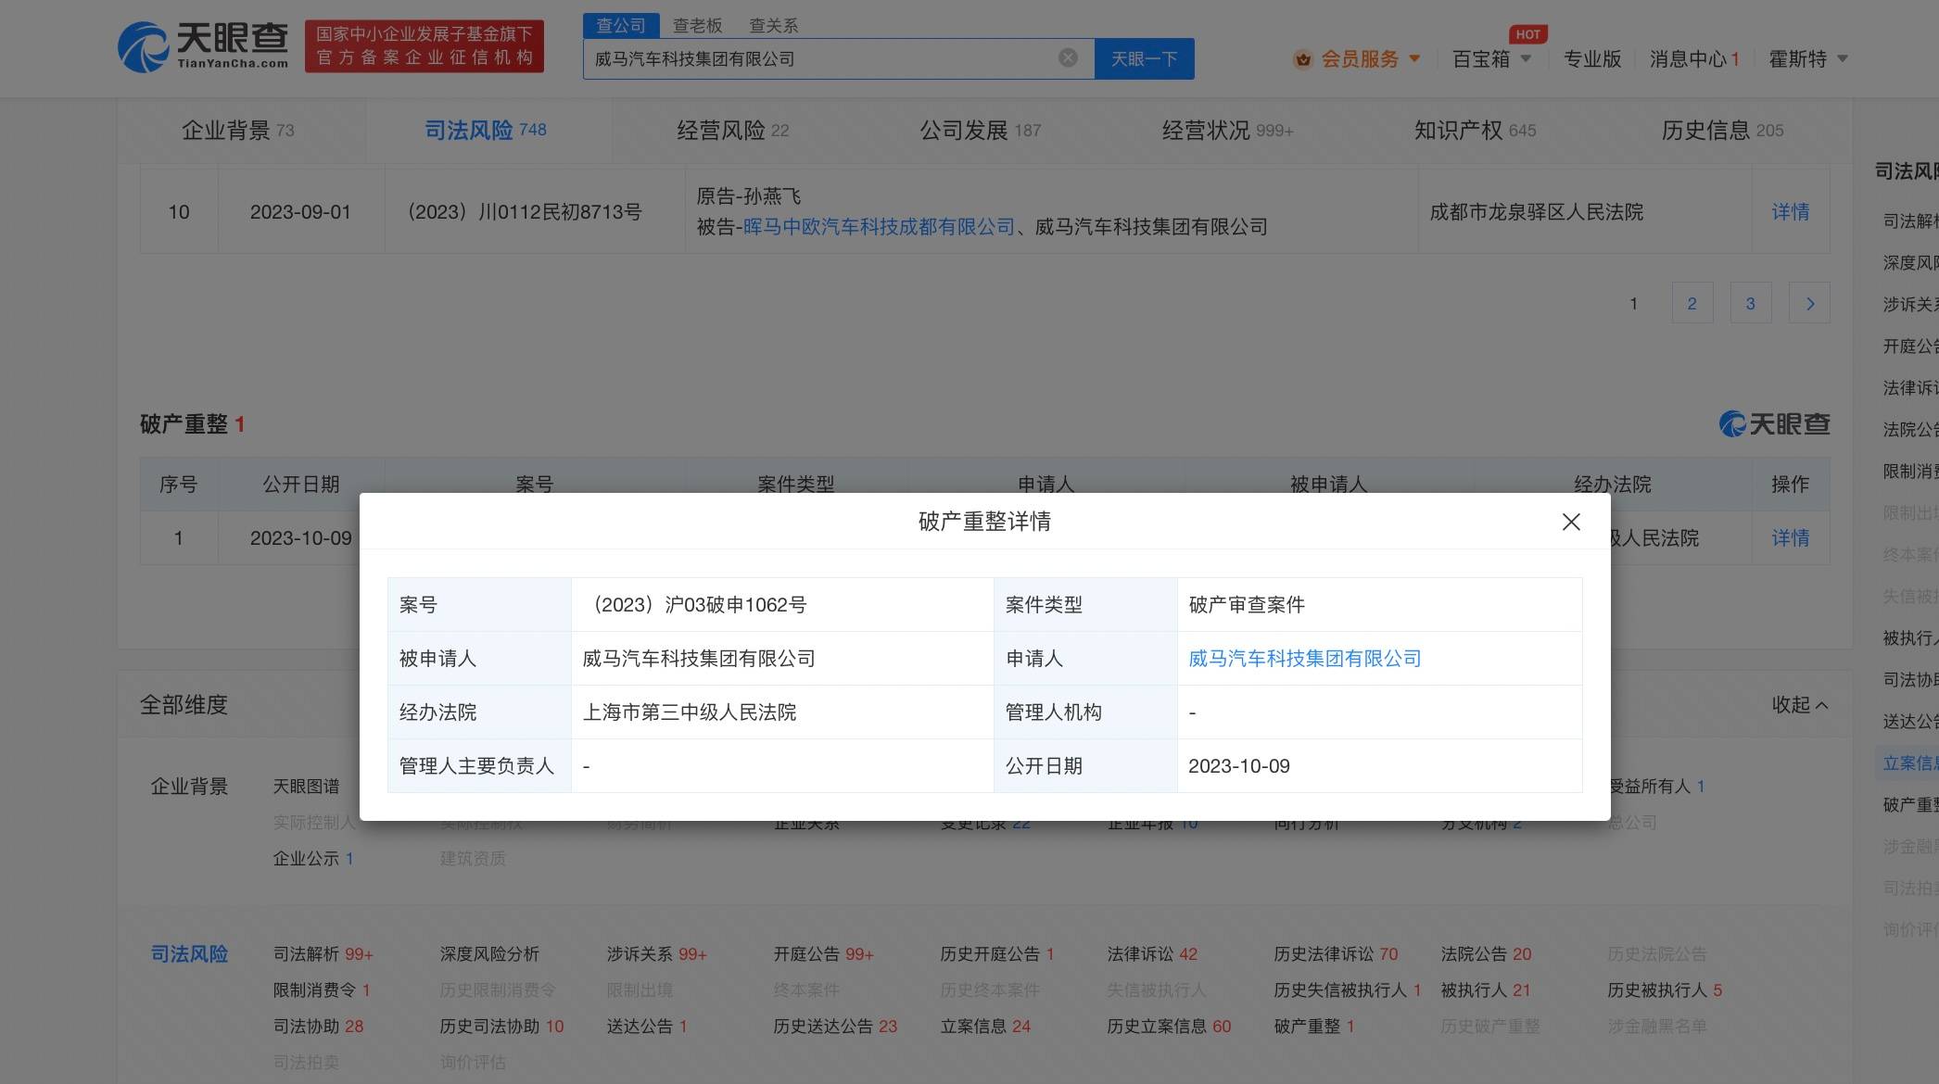1939x1084 pixels.
Task: Open 详情 for the 2023-09-01 case
Action: coord(1790,211)
